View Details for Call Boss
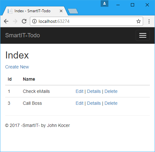Image resolution: width=155 pixels, height=152 pixels. [x=94, y=103]
